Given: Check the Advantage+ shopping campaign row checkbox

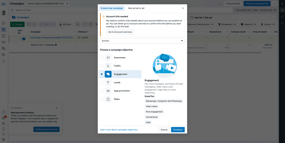Looking at the screenshot, I should 12,39.
